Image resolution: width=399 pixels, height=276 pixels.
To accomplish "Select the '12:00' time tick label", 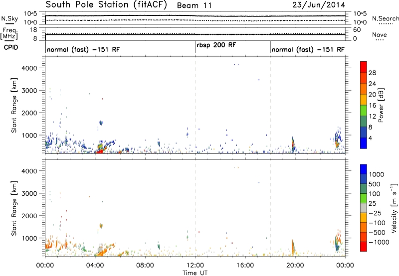I will click(x=195, y=266).
